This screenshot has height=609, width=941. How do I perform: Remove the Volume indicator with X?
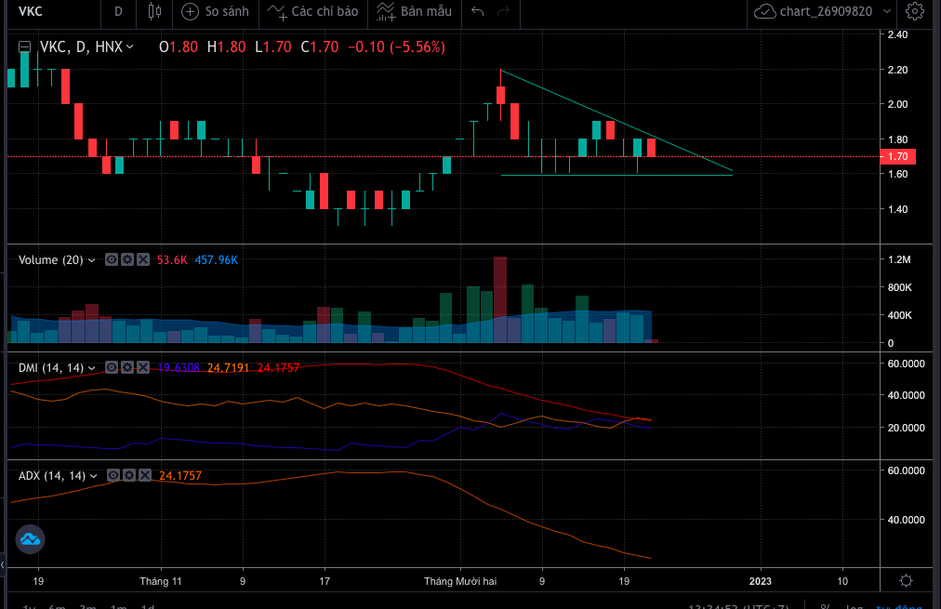(142, 260)
